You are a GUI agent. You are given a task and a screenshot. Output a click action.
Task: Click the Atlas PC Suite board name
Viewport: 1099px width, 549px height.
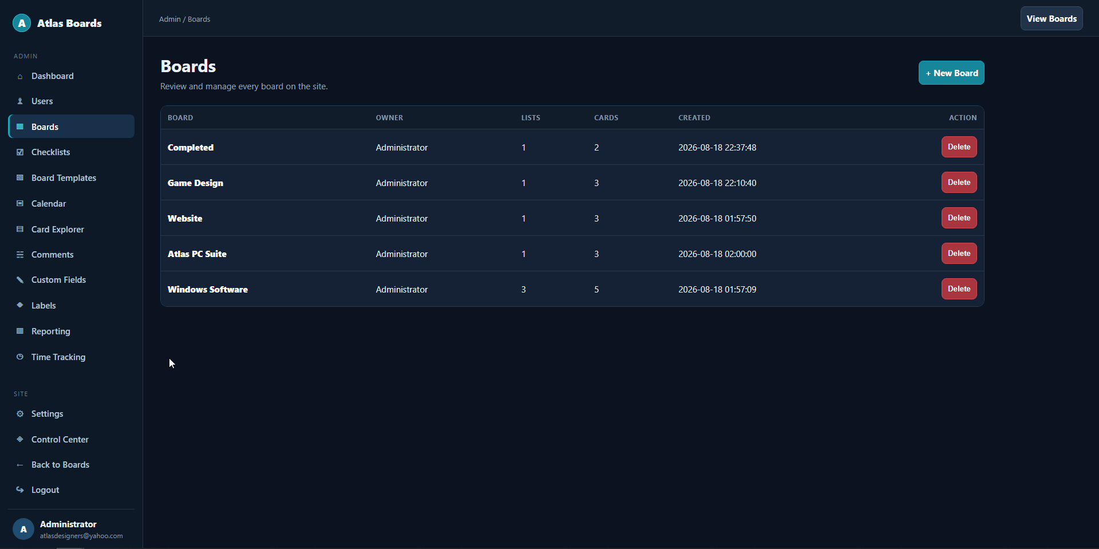(197, 254)
